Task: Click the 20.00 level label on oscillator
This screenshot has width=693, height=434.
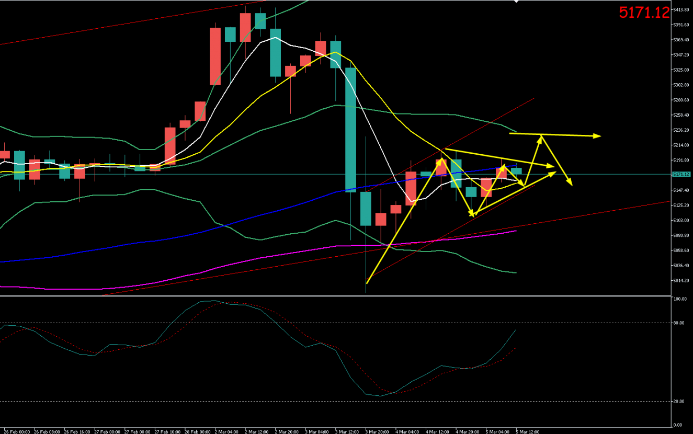Action: coord(679,401)
